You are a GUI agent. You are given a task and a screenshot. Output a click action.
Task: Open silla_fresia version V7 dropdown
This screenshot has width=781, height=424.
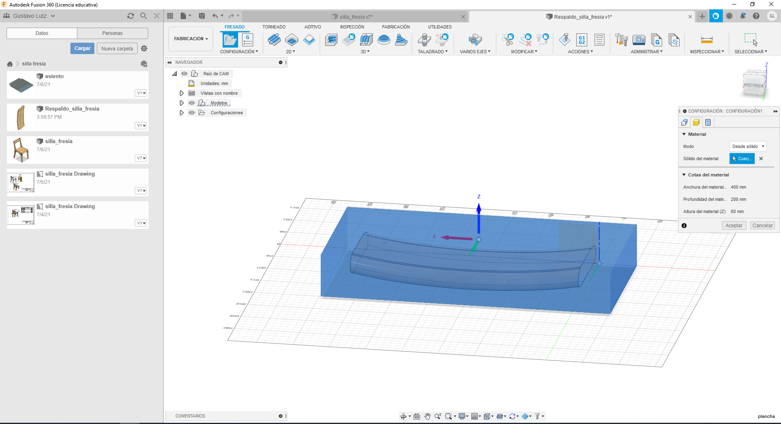141,158
